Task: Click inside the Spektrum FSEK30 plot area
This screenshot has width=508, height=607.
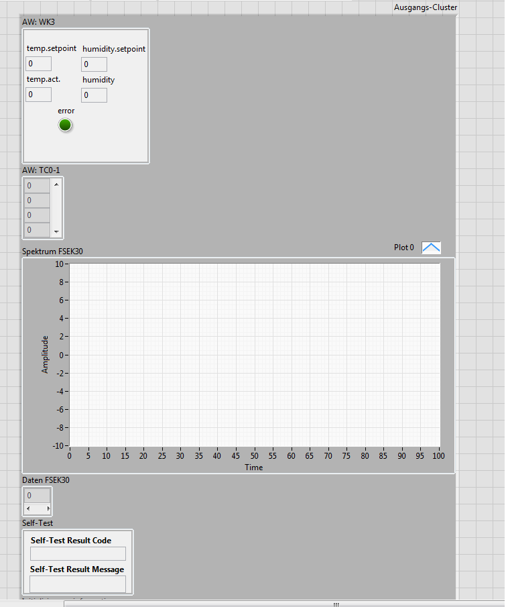Action: coord(255,355)
